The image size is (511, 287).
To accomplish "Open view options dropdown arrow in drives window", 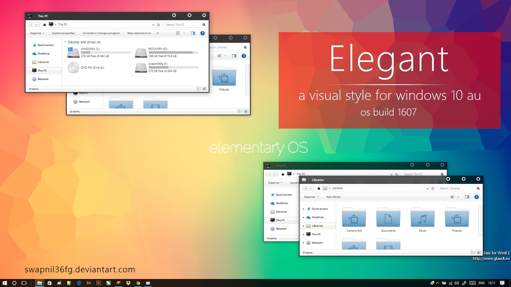I will pyautogui.click(x=184, y=33).
